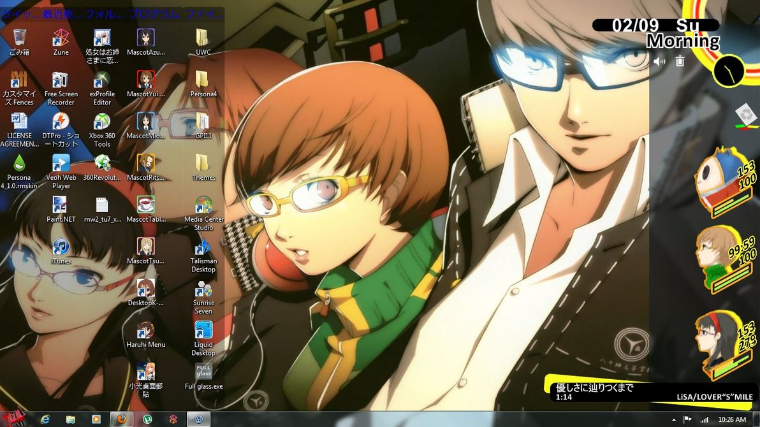
Task: Click the 10:26 AM taskbar clock
Action: [x=732, y=420]
